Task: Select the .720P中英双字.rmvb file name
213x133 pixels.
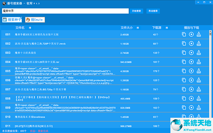Action: 40,44
